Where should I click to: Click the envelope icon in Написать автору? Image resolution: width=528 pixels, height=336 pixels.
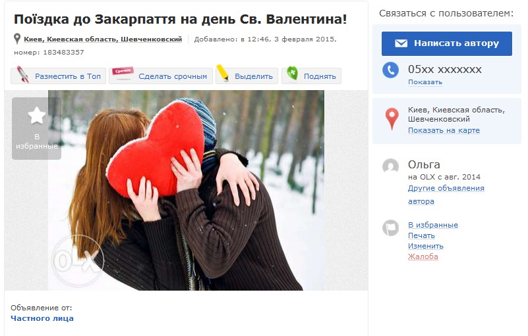coord(401,43)
